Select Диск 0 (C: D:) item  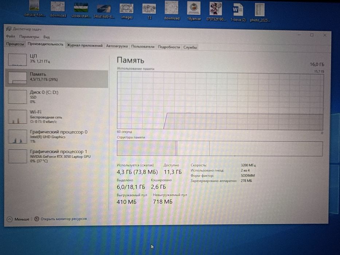click(x=57, y=97)
